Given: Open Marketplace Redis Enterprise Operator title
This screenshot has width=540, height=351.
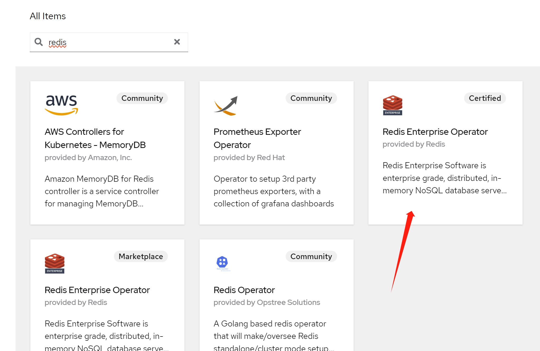Looking at the screenshot, I should tap(97, 290).
